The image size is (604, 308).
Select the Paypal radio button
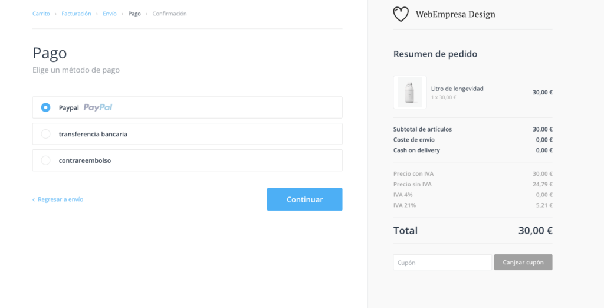(x=45, y=107)
